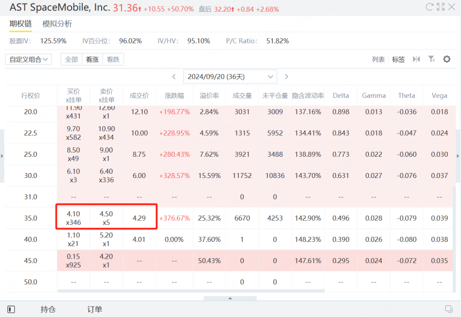Click the pop-out window icon at bottom right
461x317 pixels.
point(449,309)
